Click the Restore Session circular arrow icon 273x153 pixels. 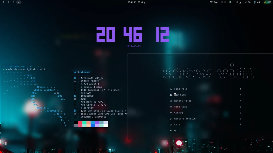[x=171, y=119]
